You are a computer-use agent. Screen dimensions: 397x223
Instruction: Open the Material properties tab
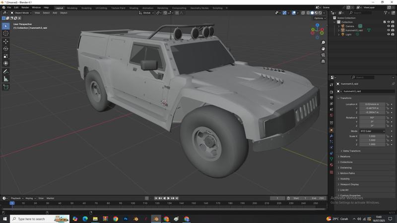point(331,165)
